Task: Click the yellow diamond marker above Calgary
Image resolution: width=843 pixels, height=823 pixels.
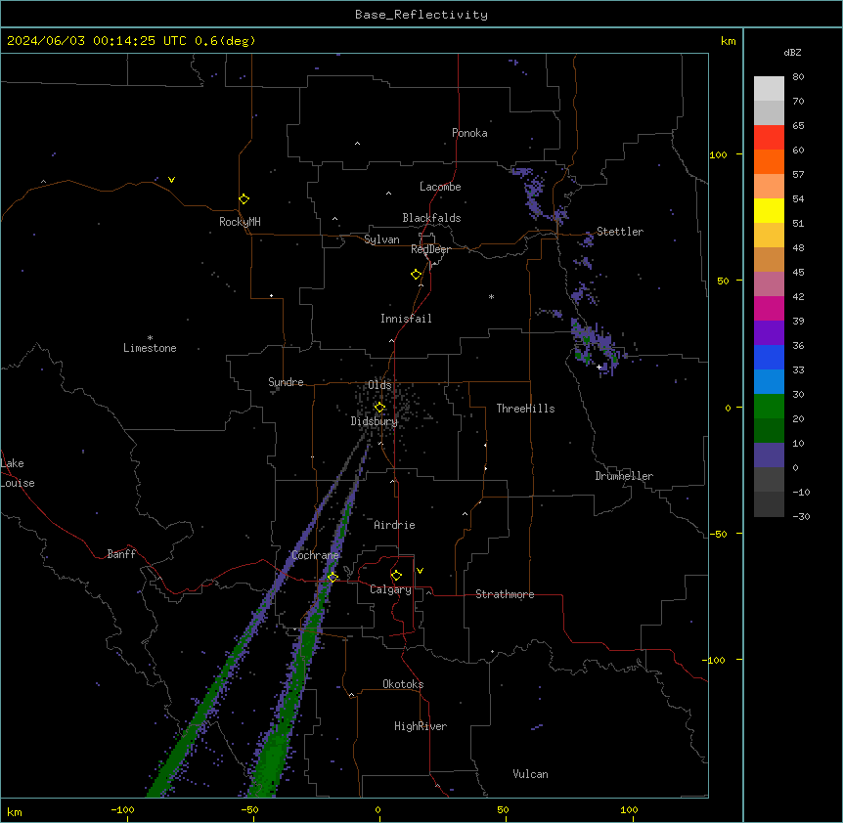Action: point(396,575)
